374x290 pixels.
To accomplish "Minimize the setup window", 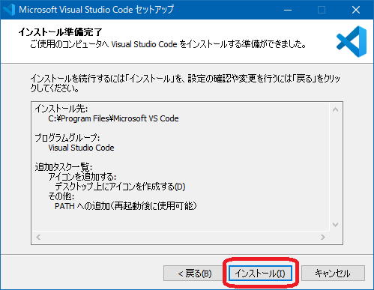I will pos(288,10).
